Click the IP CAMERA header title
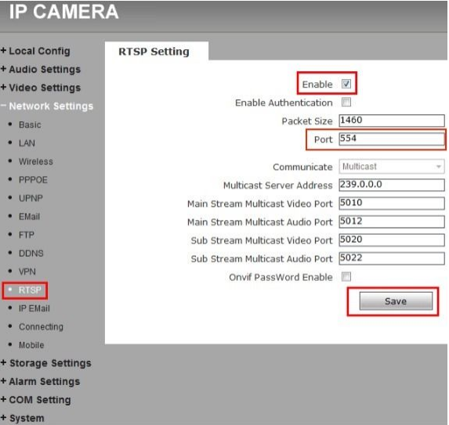 pyautogui.click(x=63, y=12)
